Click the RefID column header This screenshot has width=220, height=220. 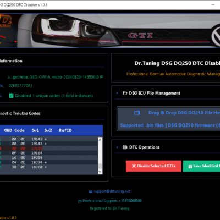click(x=65, y=130)
